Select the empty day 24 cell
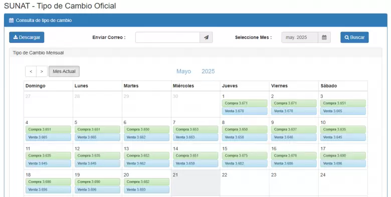This screenshot has width=391, height=197. coord(343,182)
